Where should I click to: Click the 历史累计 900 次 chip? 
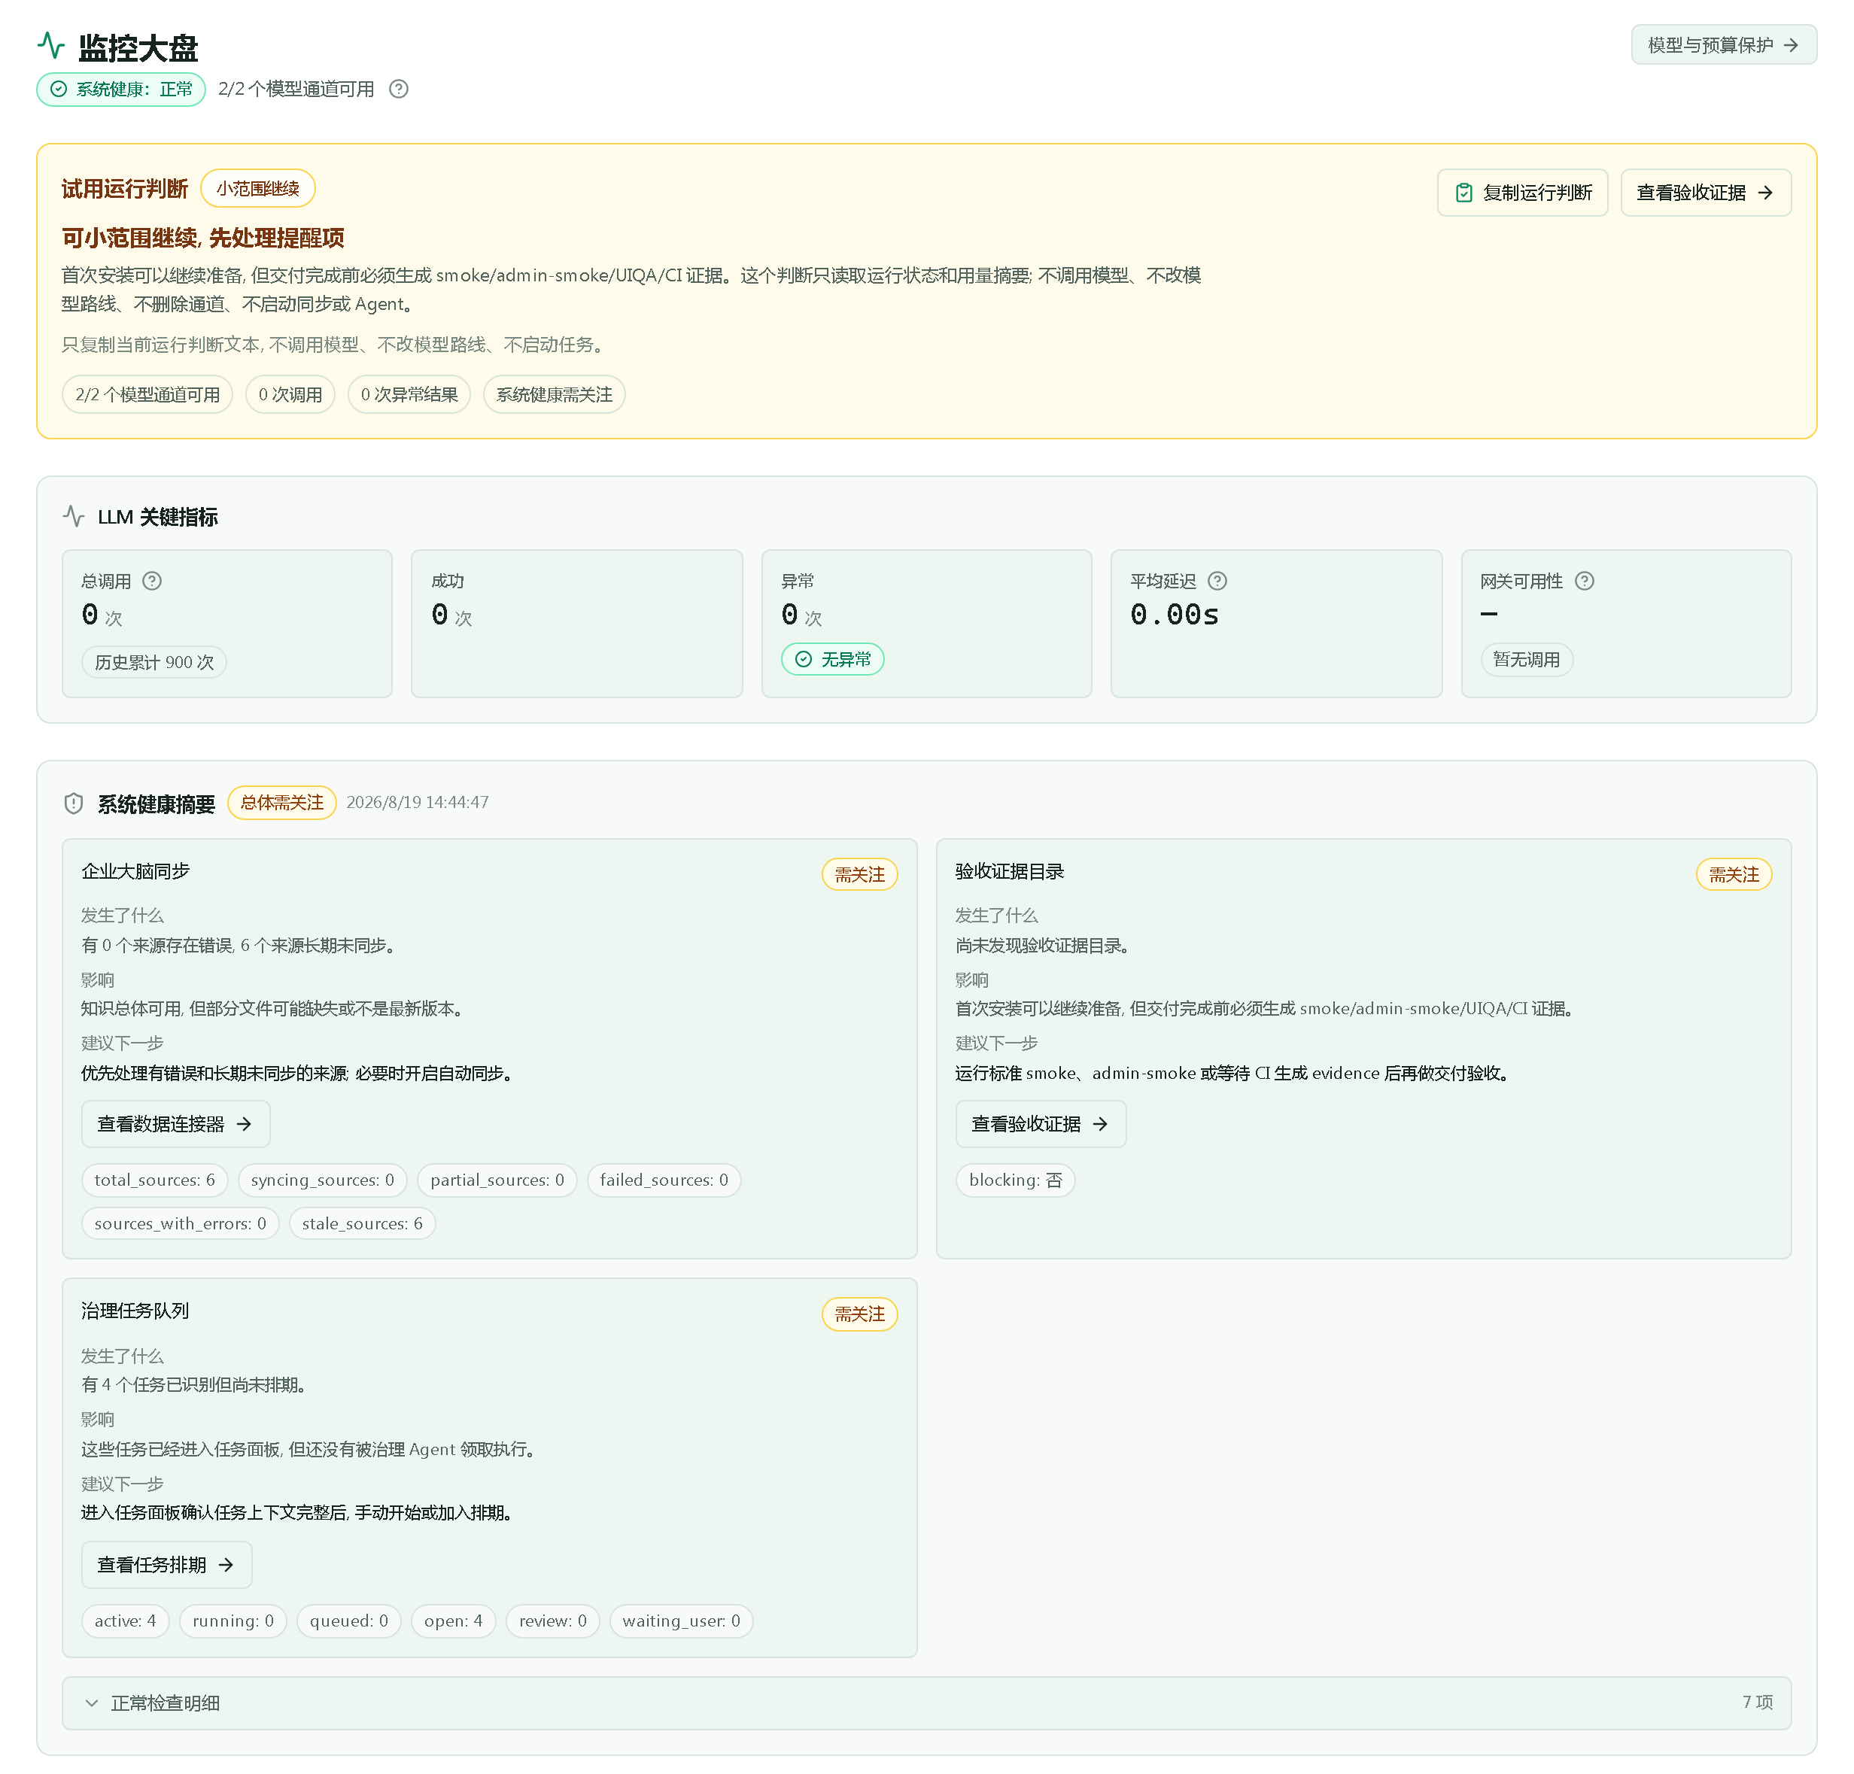point(154,662)
